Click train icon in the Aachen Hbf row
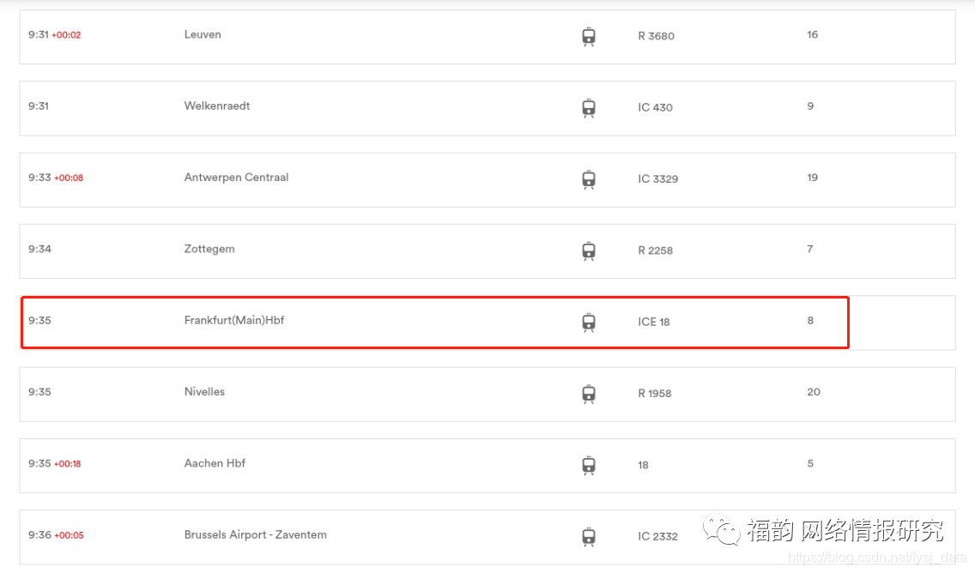This screenshot has width=975, height=573. [588, 466]
